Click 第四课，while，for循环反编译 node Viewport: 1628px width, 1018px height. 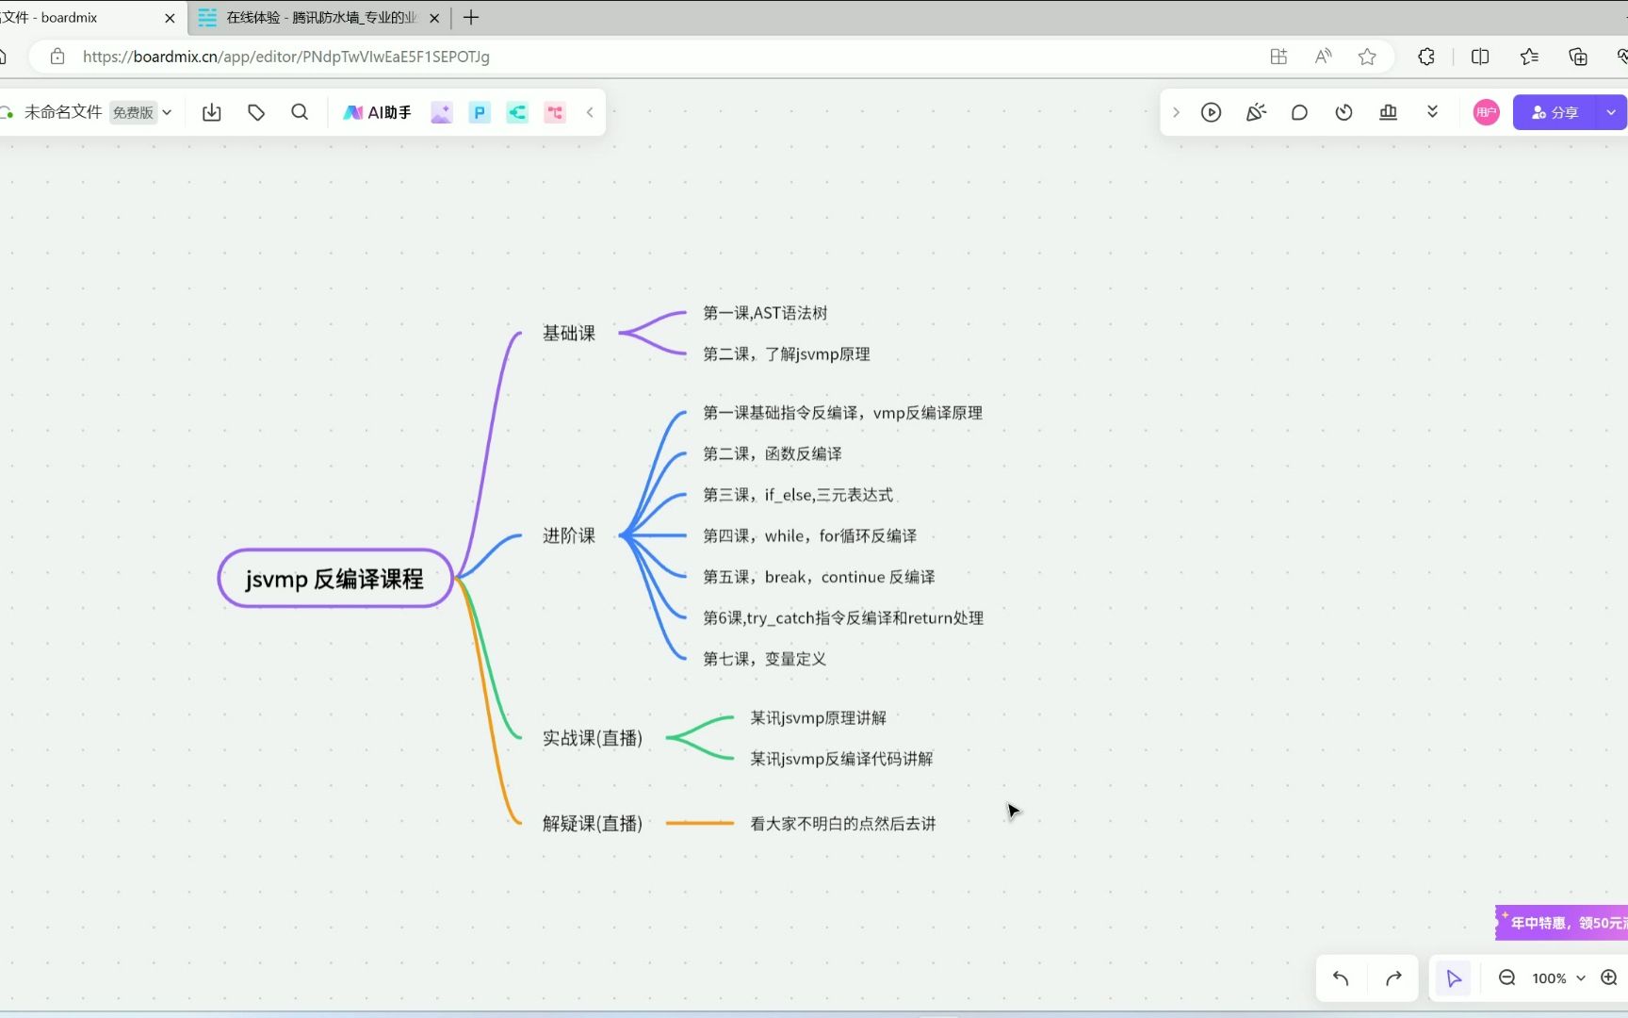pyautogui.click(x=810, y=535)
